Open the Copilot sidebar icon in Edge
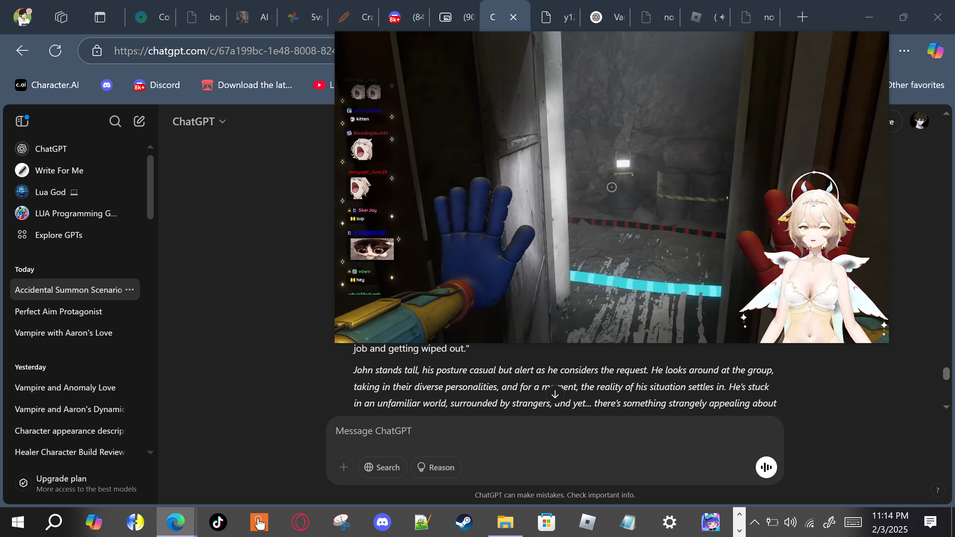This screenshot has width=955, height=537. [x=935, y=50]
